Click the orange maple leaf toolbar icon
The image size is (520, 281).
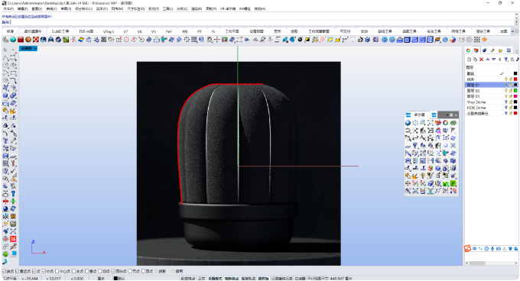tap(485, 40)
